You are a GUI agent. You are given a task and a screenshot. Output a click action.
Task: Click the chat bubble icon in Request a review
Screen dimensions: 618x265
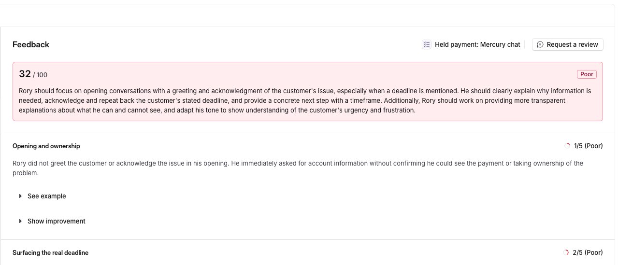(x=541, y=44)
